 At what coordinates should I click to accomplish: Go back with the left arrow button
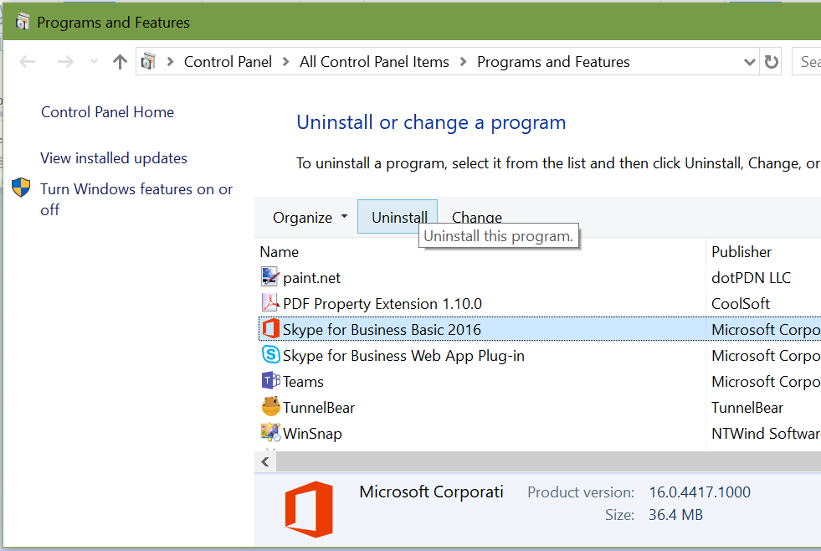[28, 62]
